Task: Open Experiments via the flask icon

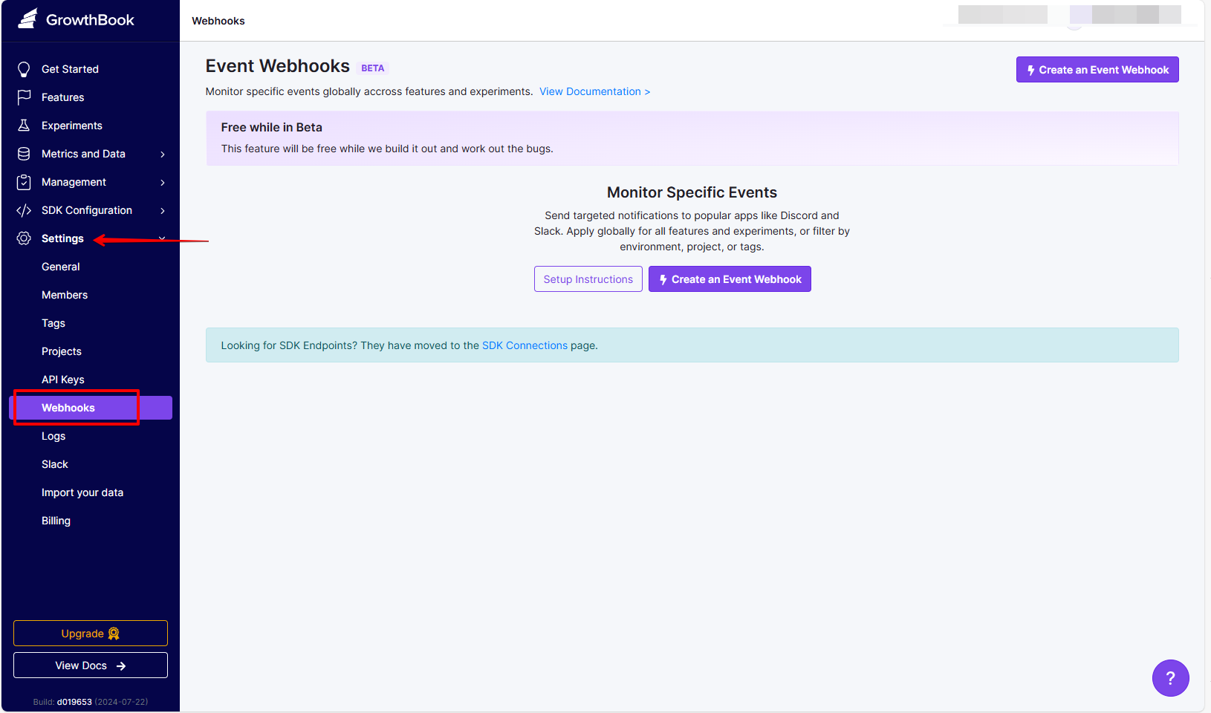Action: (x=24, y=125)
